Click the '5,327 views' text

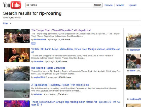point(61,62)
